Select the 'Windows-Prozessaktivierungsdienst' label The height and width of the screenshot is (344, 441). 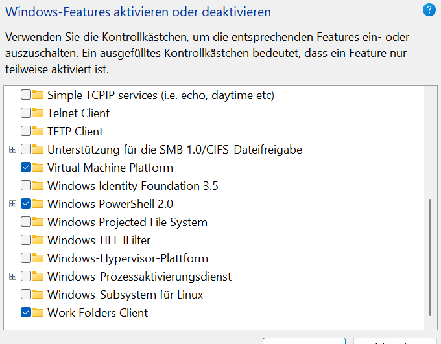(x=139, y=276)
